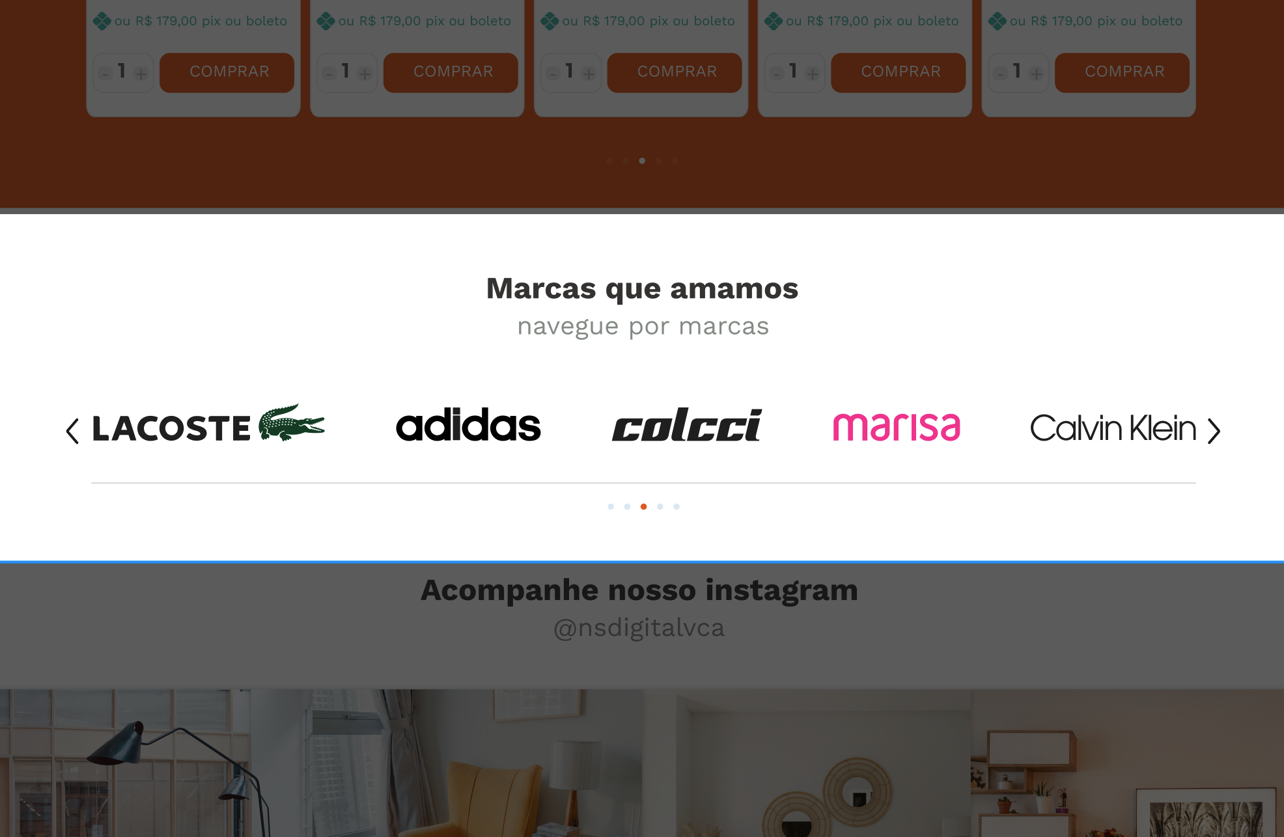Select the first brand carousel dot
The height and width of the screenshot is (837, 1284).
611,506
